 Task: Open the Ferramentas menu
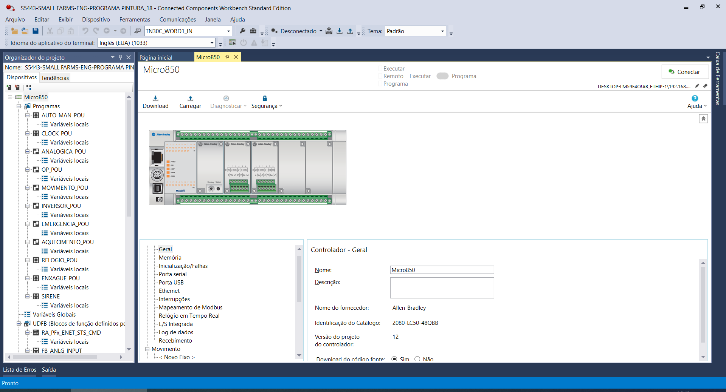[x=135, y=20]
